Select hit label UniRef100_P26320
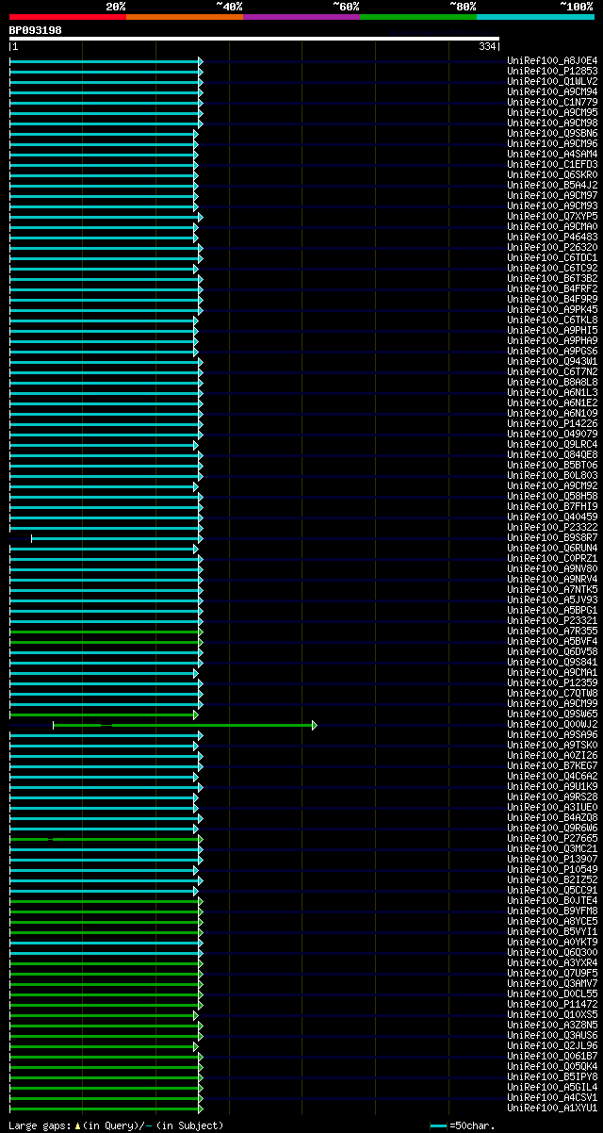This screenshot has width=603, height=1133. pyautogui.click(x=552, y=247)
